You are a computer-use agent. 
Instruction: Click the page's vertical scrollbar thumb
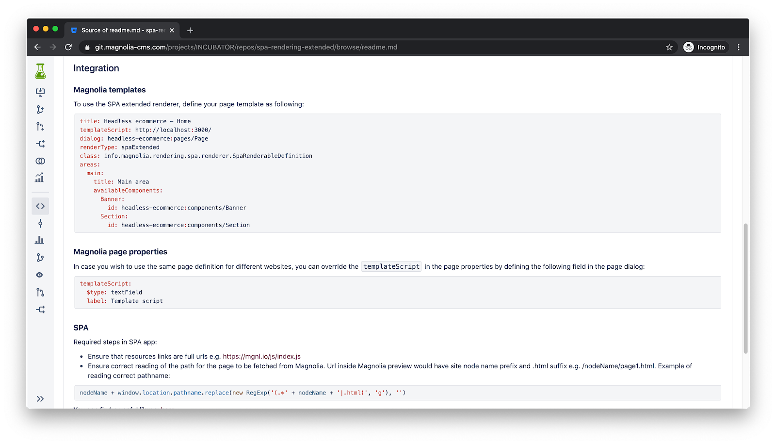[745, 288]
